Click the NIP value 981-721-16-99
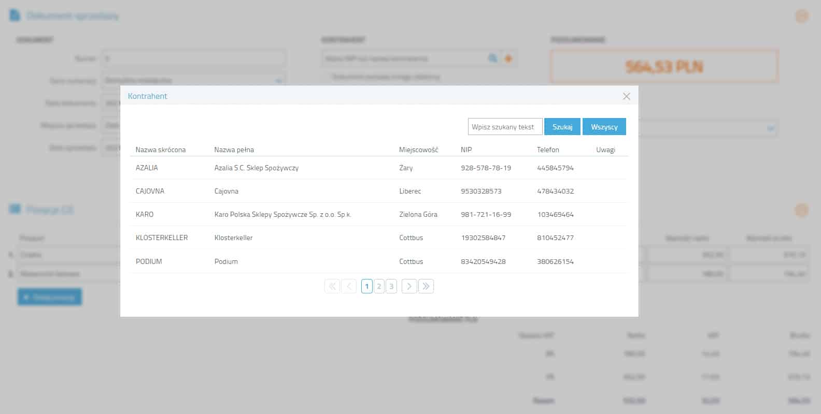The width and height of the screenshot is (821, 414). pyautogui.click(x=486, y=214)
